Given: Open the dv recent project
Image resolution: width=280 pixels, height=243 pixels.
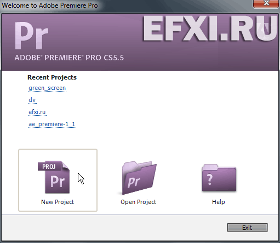Looking at the screenshot, I should tap(32, 100).
